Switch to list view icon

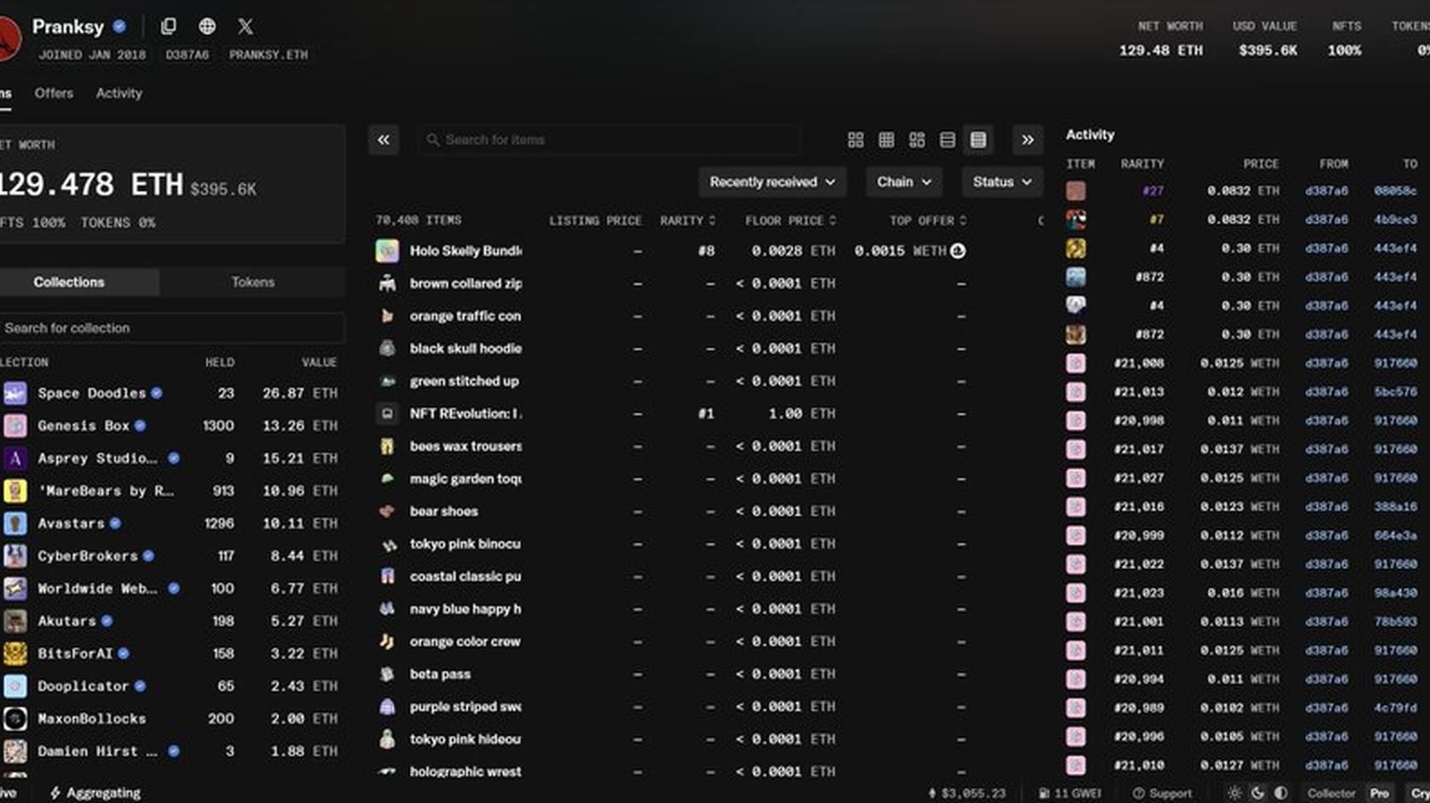click(947, 140)
